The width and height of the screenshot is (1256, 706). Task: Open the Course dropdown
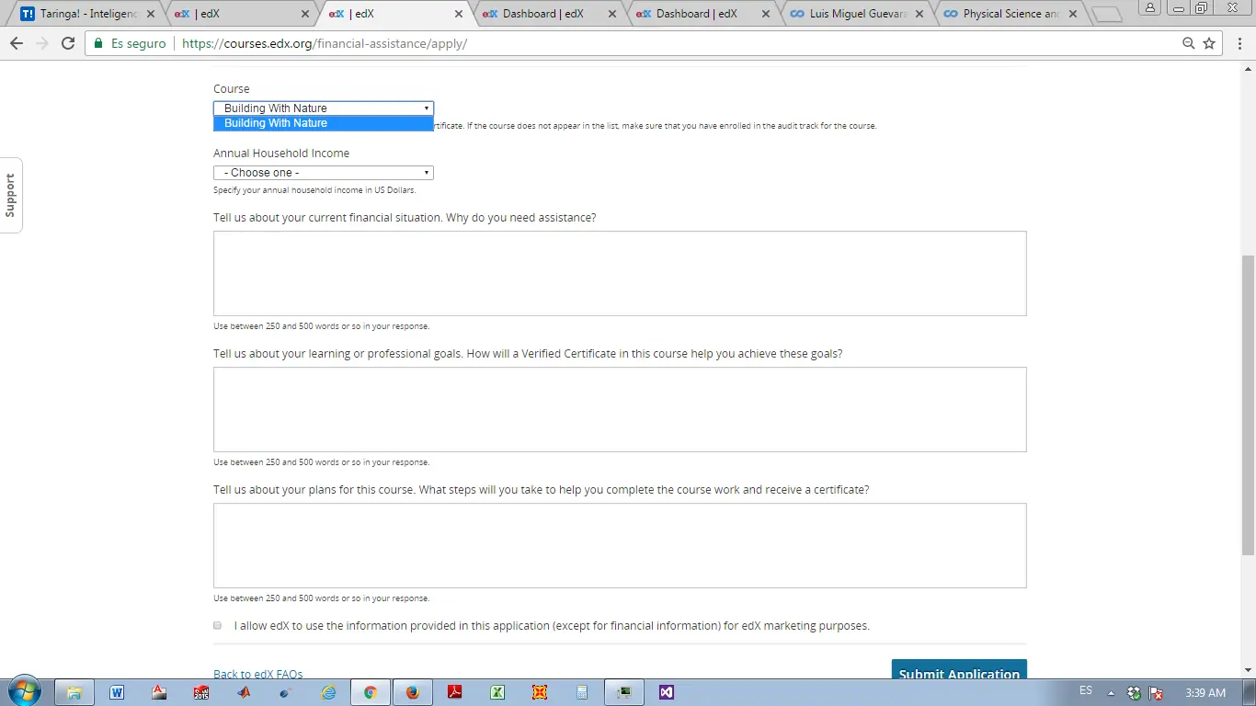click(x=324, y=108)
